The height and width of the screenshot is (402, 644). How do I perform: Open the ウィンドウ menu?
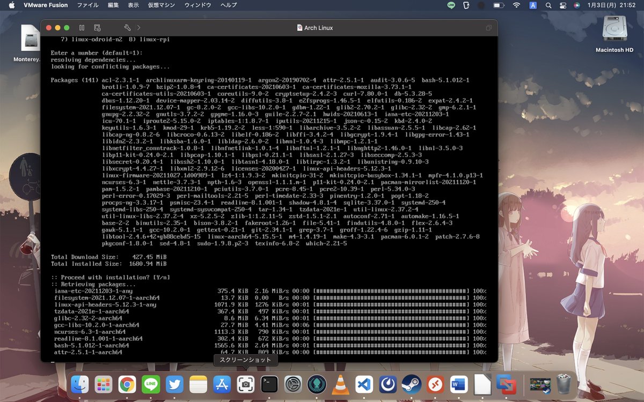(197, 5)
